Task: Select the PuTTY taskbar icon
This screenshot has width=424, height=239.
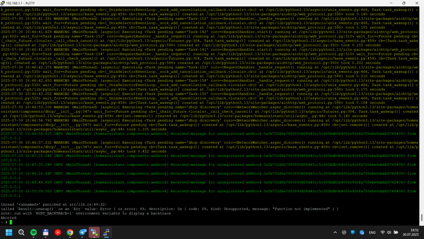Action: click(x=106, y=233)
